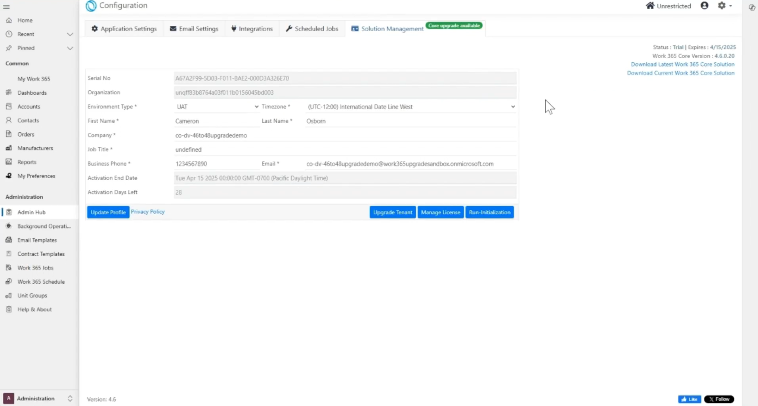Click the Contract Templates icon
The height and width of the screenshot is (406, 758).
coord(9,254)
